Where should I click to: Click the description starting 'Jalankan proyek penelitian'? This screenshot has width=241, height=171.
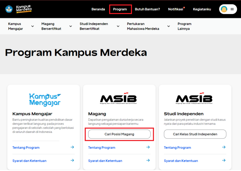click(x=195, y=122)
